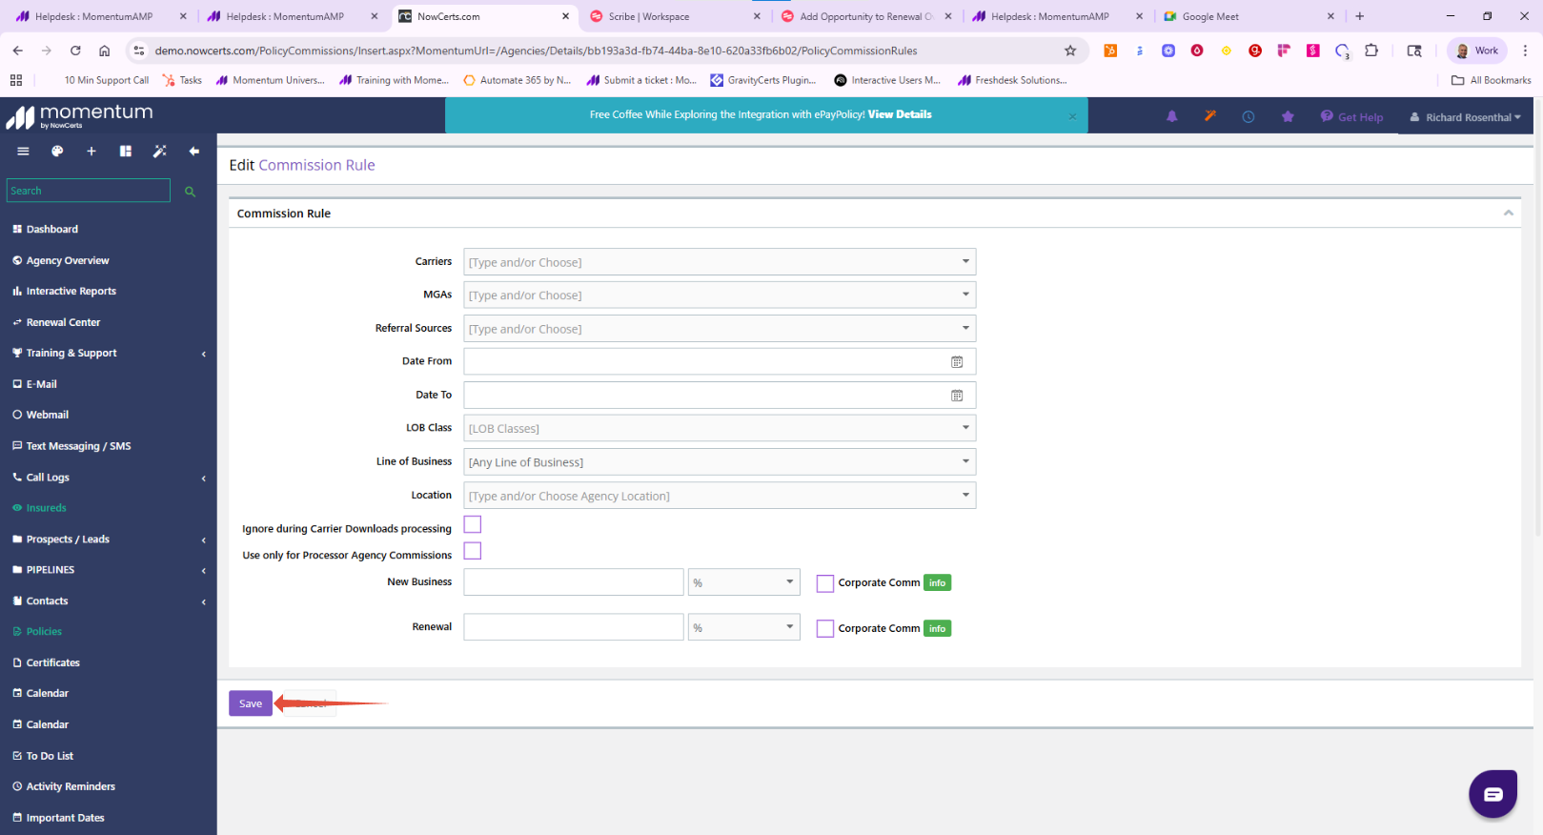Screen dimensions: 1543x835
Task: Open the Line of Business dropdown
Action: 720,462
